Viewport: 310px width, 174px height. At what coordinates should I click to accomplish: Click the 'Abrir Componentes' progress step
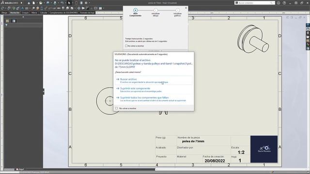136,12
